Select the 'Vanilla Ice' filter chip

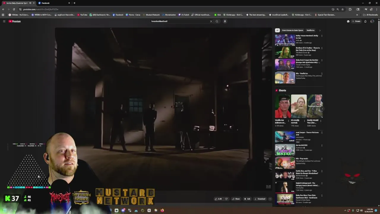(311, 30)
